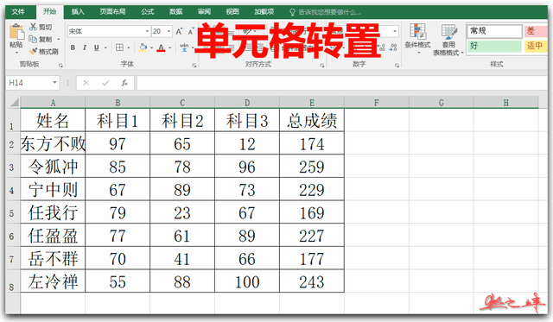Click the Decrease Decimal icon
The height and width of the screenshot is (322, 553).
(393, 47)
